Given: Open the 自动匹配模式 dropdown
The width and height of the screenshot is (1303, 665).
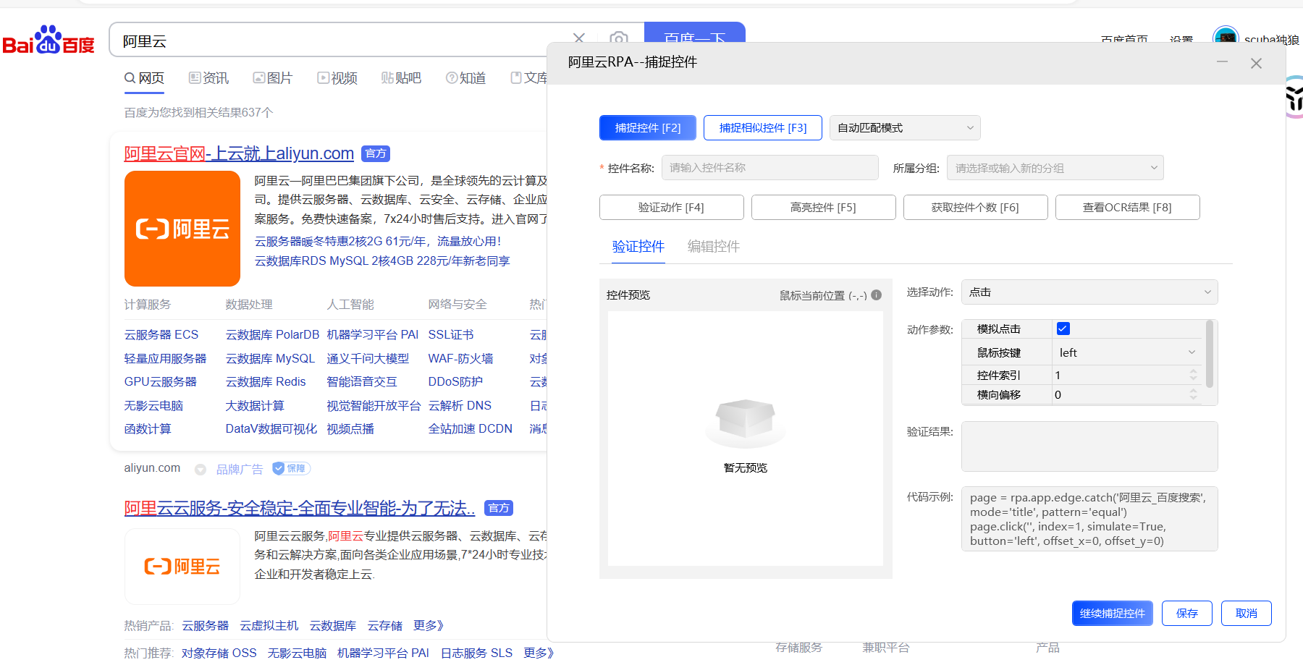Looking at the screenshot, I should tap(905, 128).
